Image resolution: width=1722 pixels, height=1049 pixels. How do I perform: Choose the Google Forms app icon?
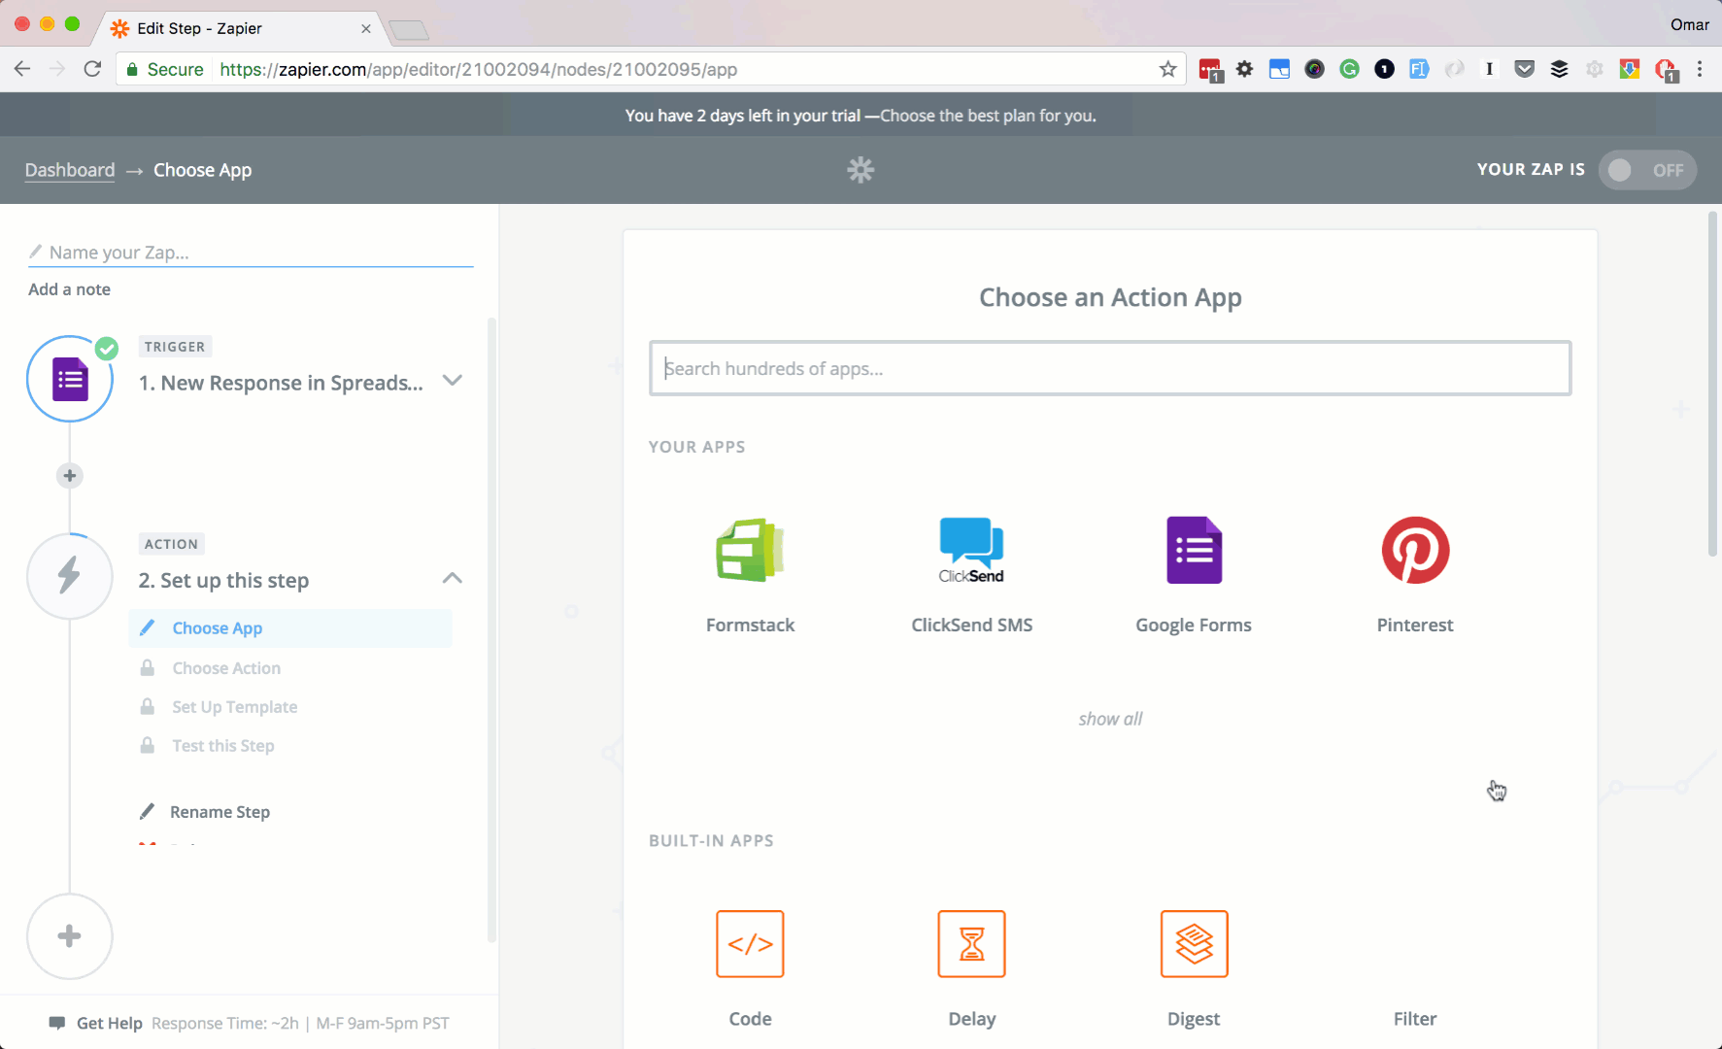1194,550
